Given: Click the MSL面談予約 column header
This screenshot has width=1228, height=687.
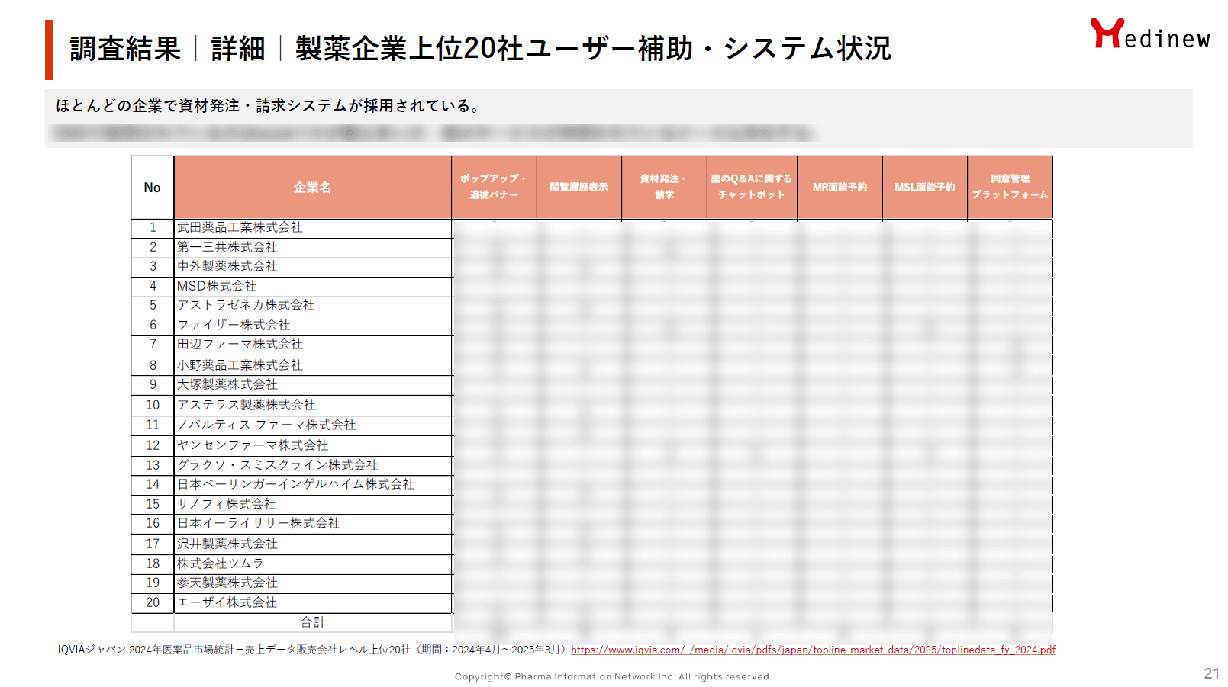Looking at the screenshot, I should click(924, 188).
